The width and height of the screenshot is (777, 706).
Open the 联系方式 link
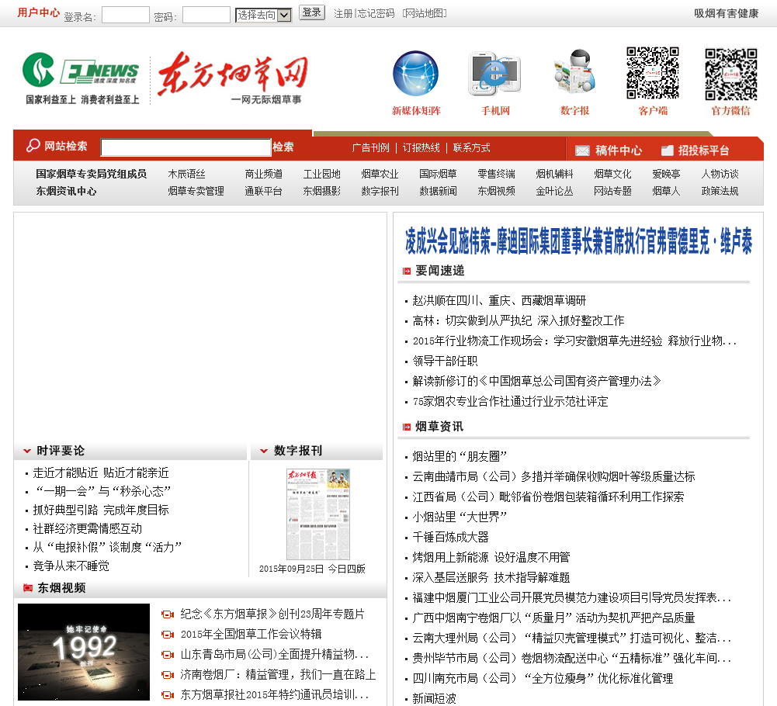(x=472, y=147)
